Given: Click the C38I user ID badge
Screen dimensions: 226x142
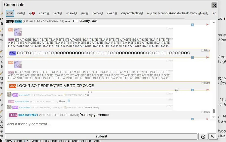Looking at the screenshot, I should pos(13,53).
